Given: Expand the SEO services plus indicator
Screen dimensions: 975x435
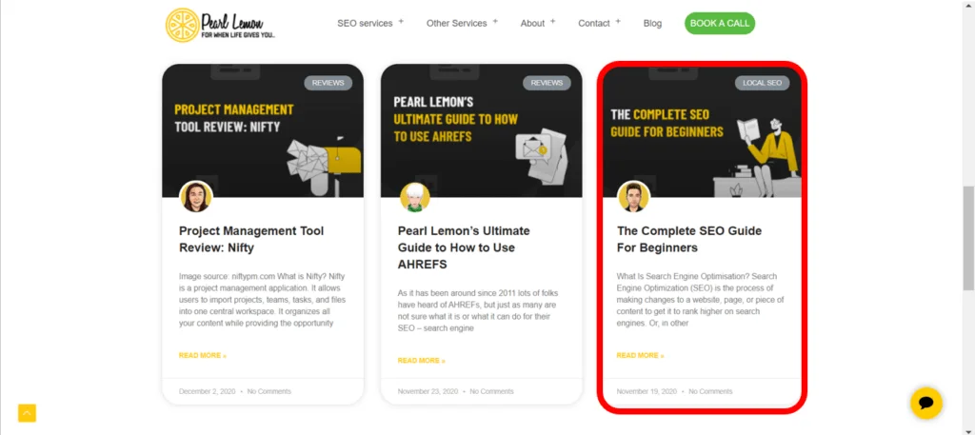Looking at the screenshot, I should coord(401,21).
